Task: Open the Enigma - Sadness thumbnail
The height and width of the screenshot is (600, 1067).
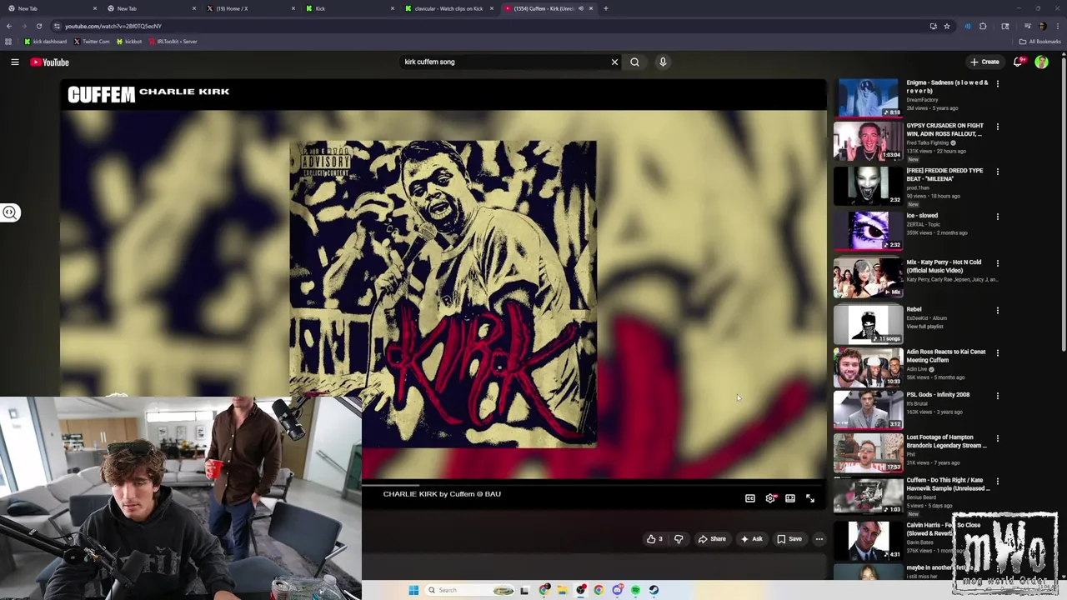Action: (868, 97)
